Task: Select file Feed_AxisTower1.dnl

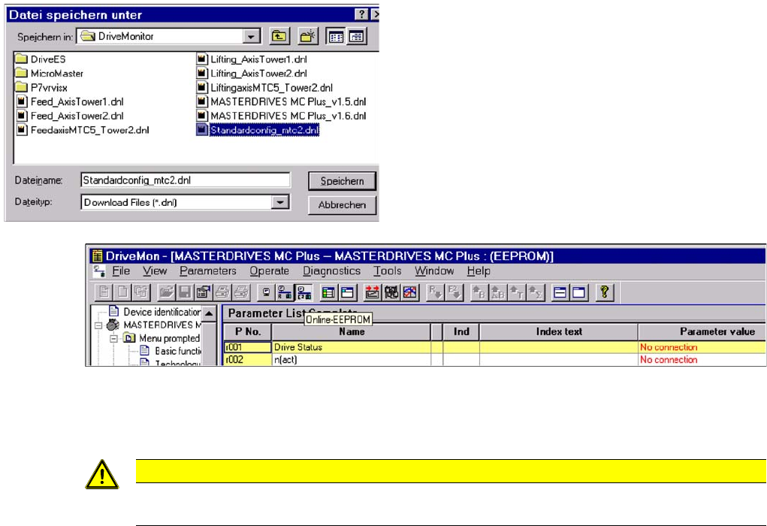Action: point(70,101)
